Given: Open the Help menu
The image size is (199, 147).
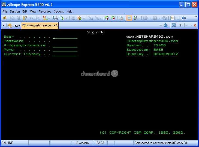Looking at the screenshot, I should pos(70,11).
